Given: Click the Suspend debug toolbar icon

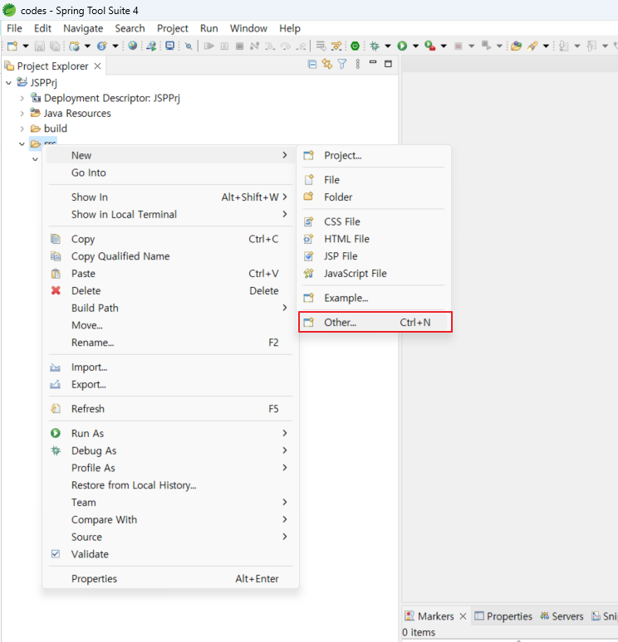Looking at the screenshot, I should pyautogui.click(x=224, y=46).
